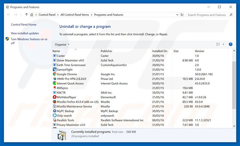Click the Caster program icon
The image size is (240, 146).
coord(54,56)
